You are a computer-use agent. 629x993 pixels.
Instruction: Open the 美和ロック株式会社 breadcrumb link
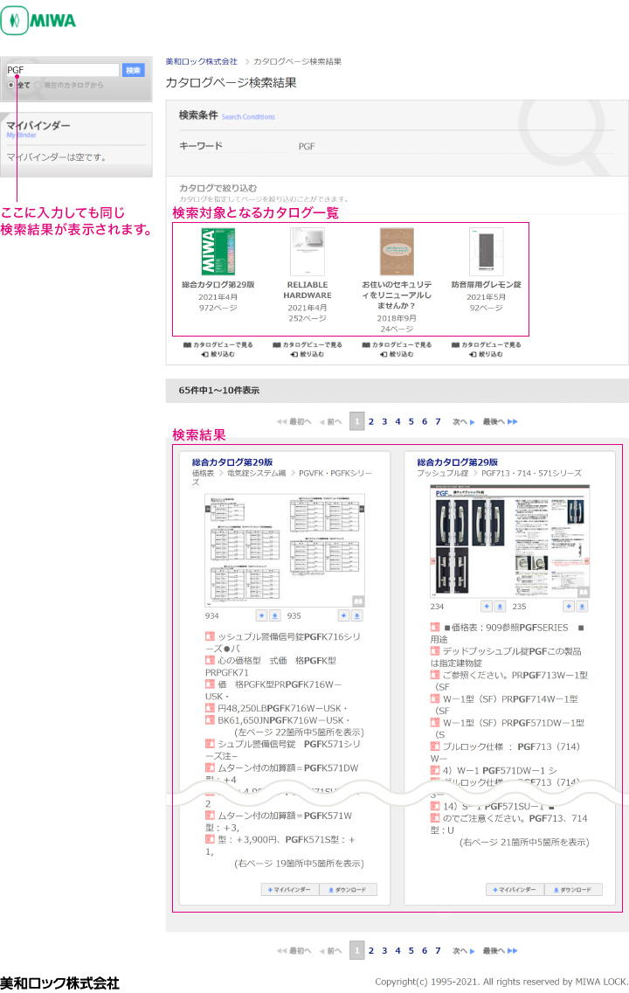[x=201, y=61]
